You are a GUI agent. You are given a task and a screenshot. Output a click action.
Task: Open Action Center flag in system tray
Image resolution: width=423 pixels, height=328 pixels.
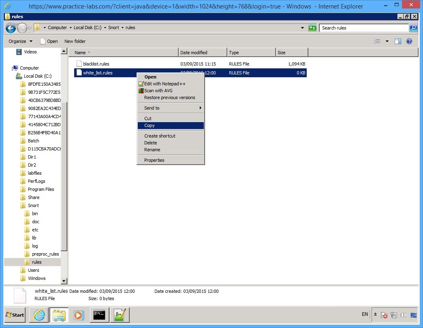click(384, 315)
